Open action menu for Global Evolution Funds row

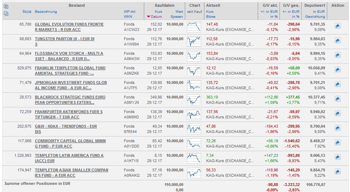tap(338, 26)
